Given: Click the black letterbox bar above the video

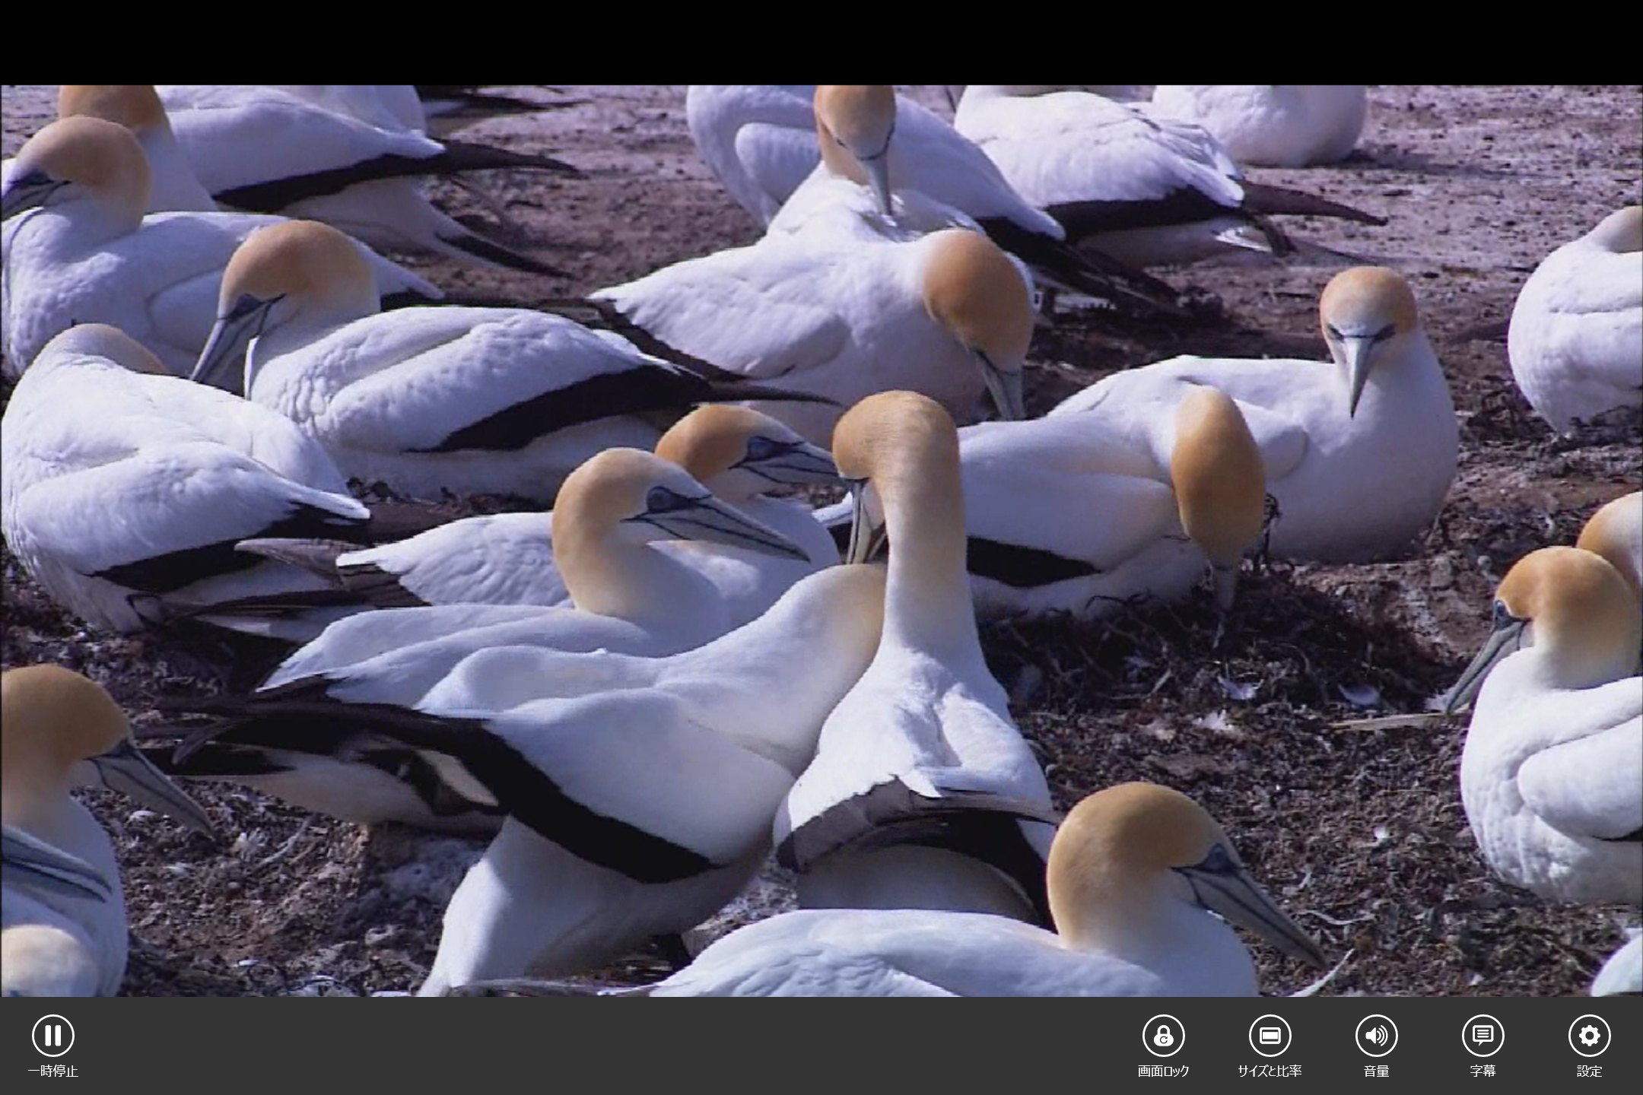Looking at the screenshot, I should (x=821, y=42).
